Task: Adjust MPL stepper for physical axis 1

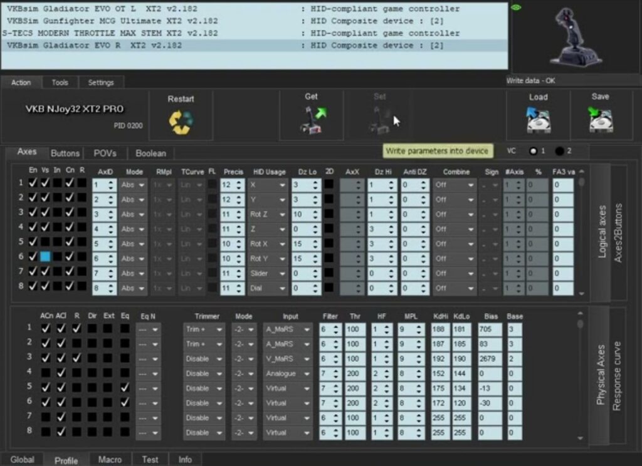Action: click(x=418, y=329)
